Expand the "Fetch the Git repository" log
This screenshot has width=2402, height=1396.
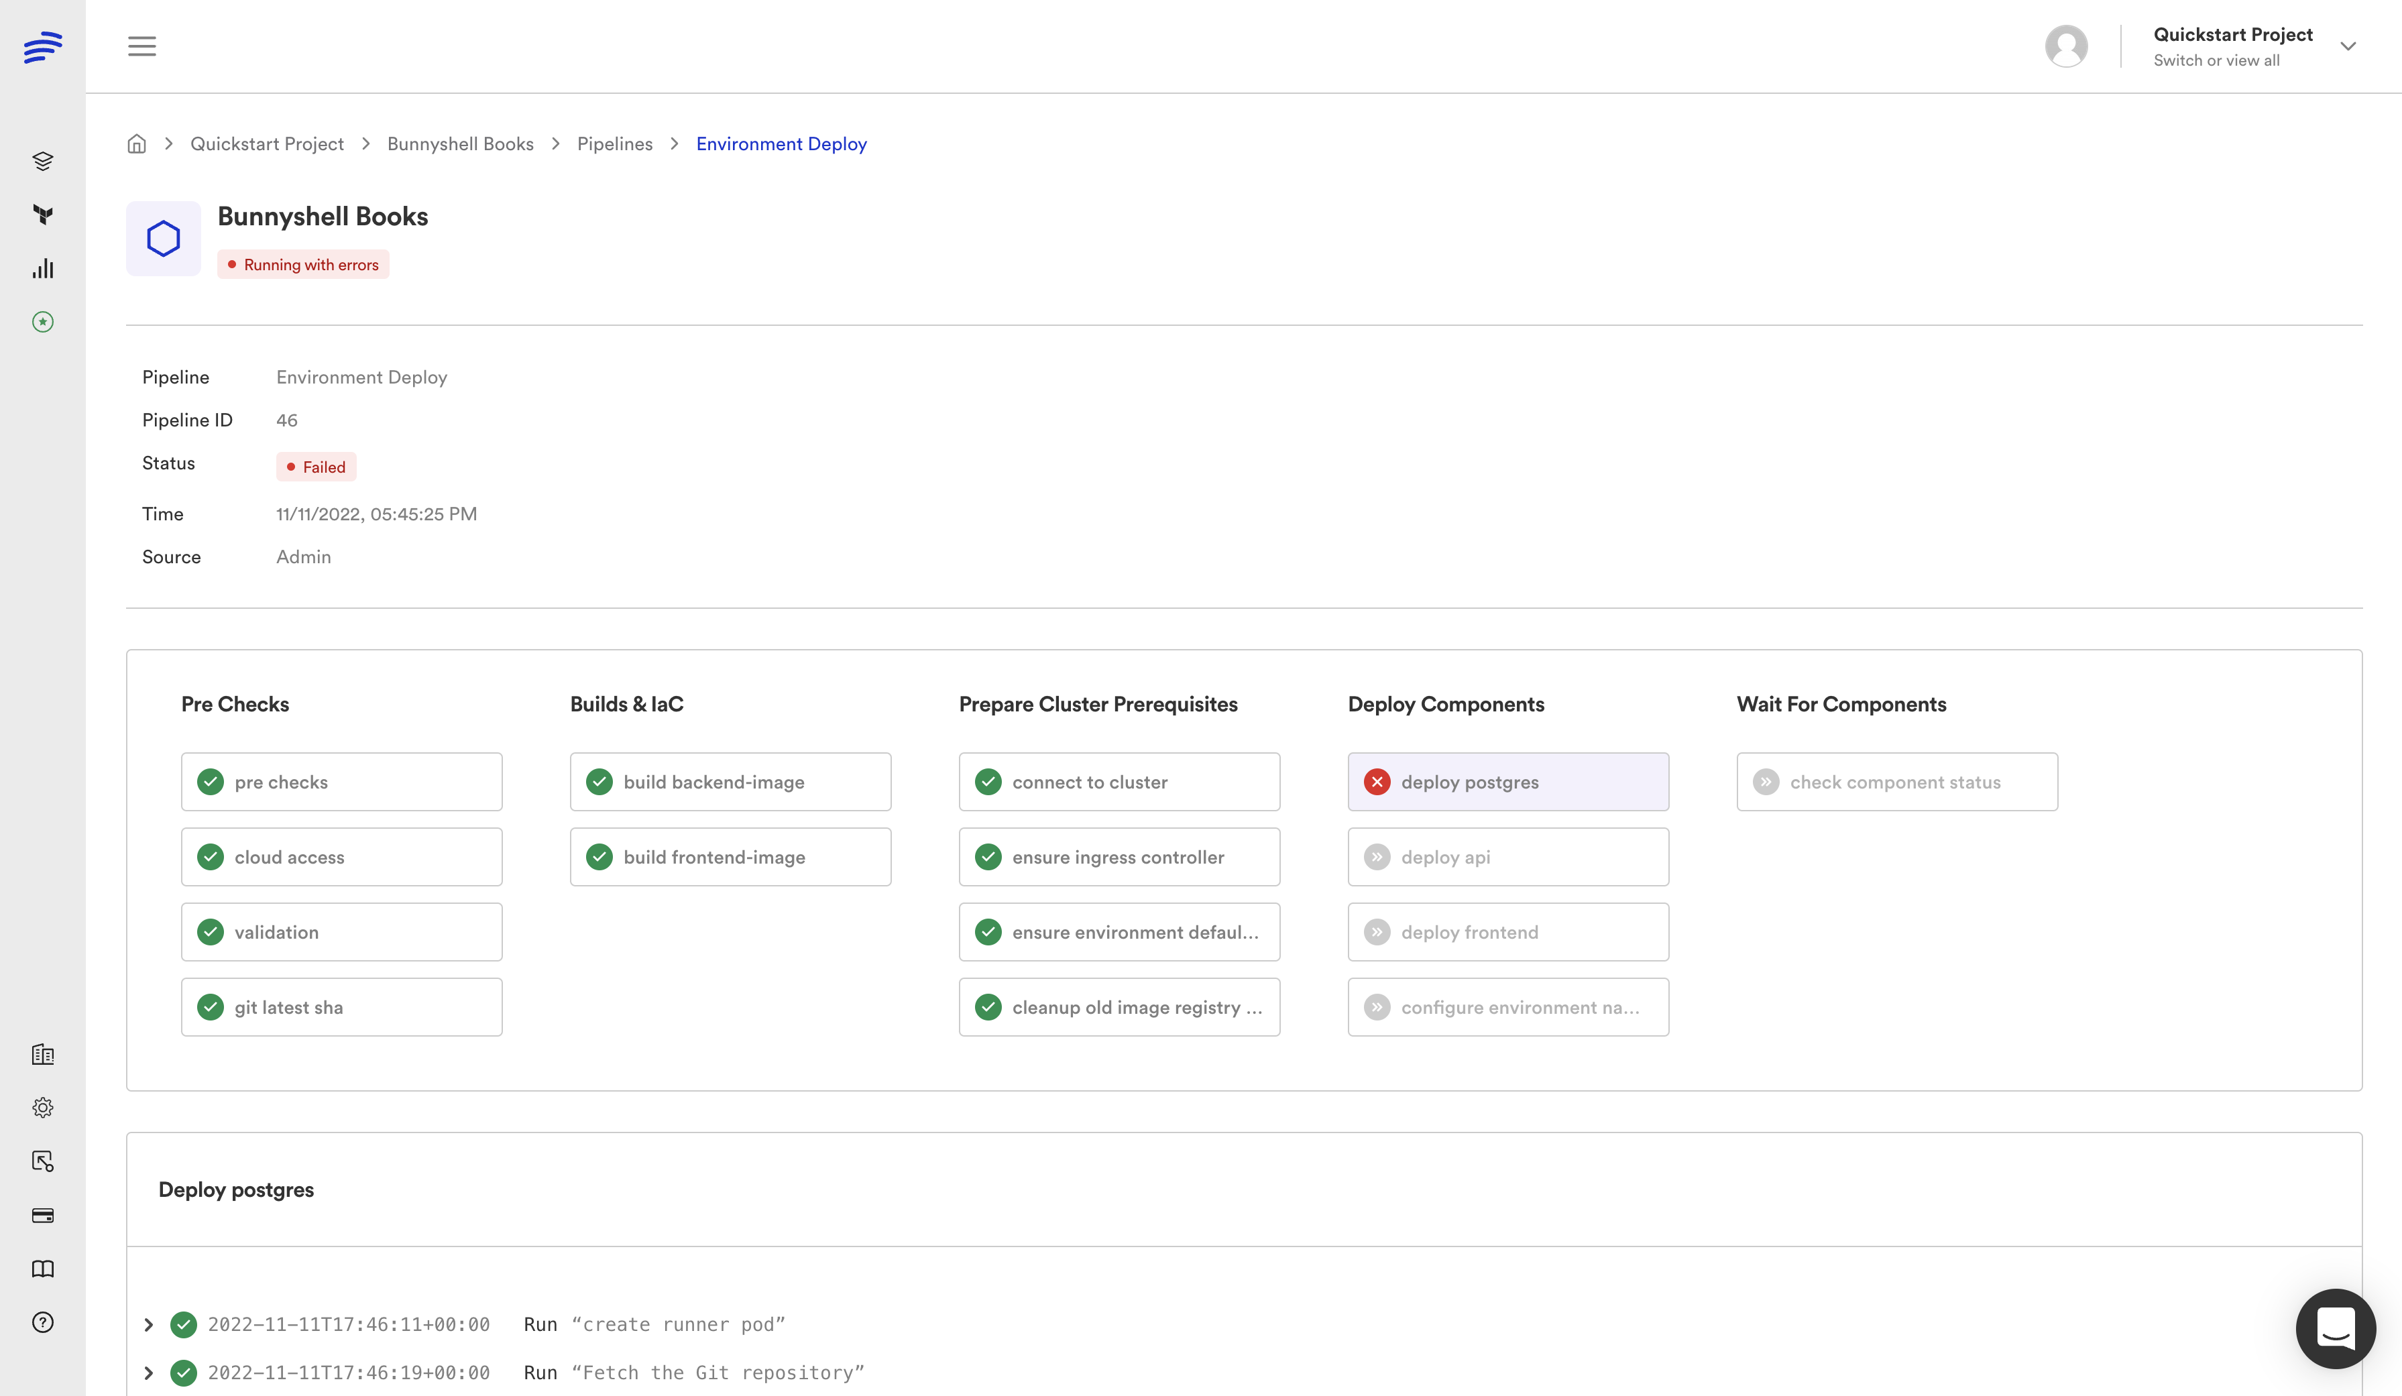pos(149,1373)
